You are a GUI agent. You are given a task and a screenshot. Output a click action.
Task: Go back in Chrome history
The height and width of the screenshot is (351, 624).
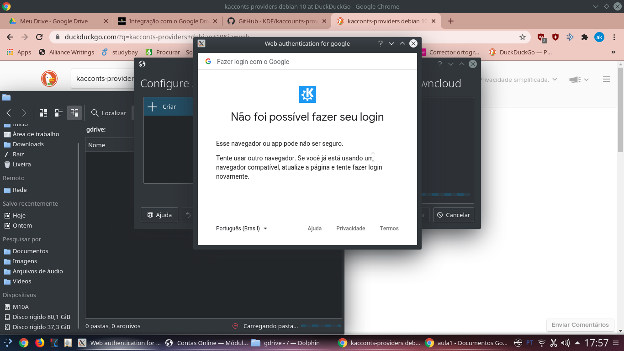pos(10,37)
